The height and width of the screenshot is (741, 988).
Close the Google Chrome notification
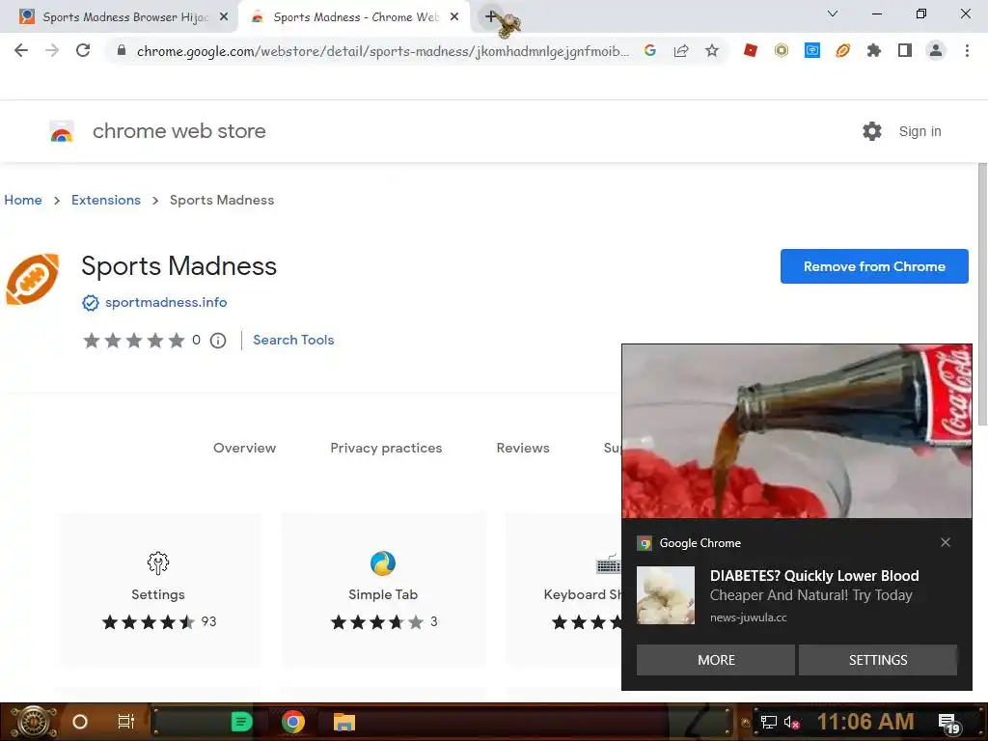click(946, 542)
